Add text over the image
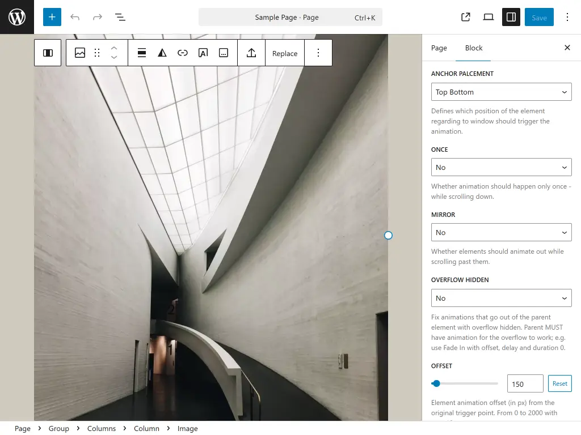581x435 pixels. click(x=203, y=52)
